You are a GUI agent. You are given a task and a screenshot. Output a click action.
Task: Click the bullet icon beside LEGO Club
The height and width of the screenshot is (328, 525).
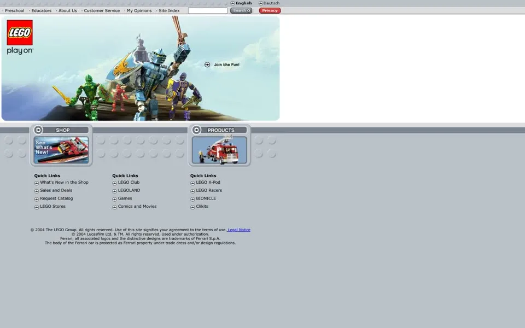114,183
